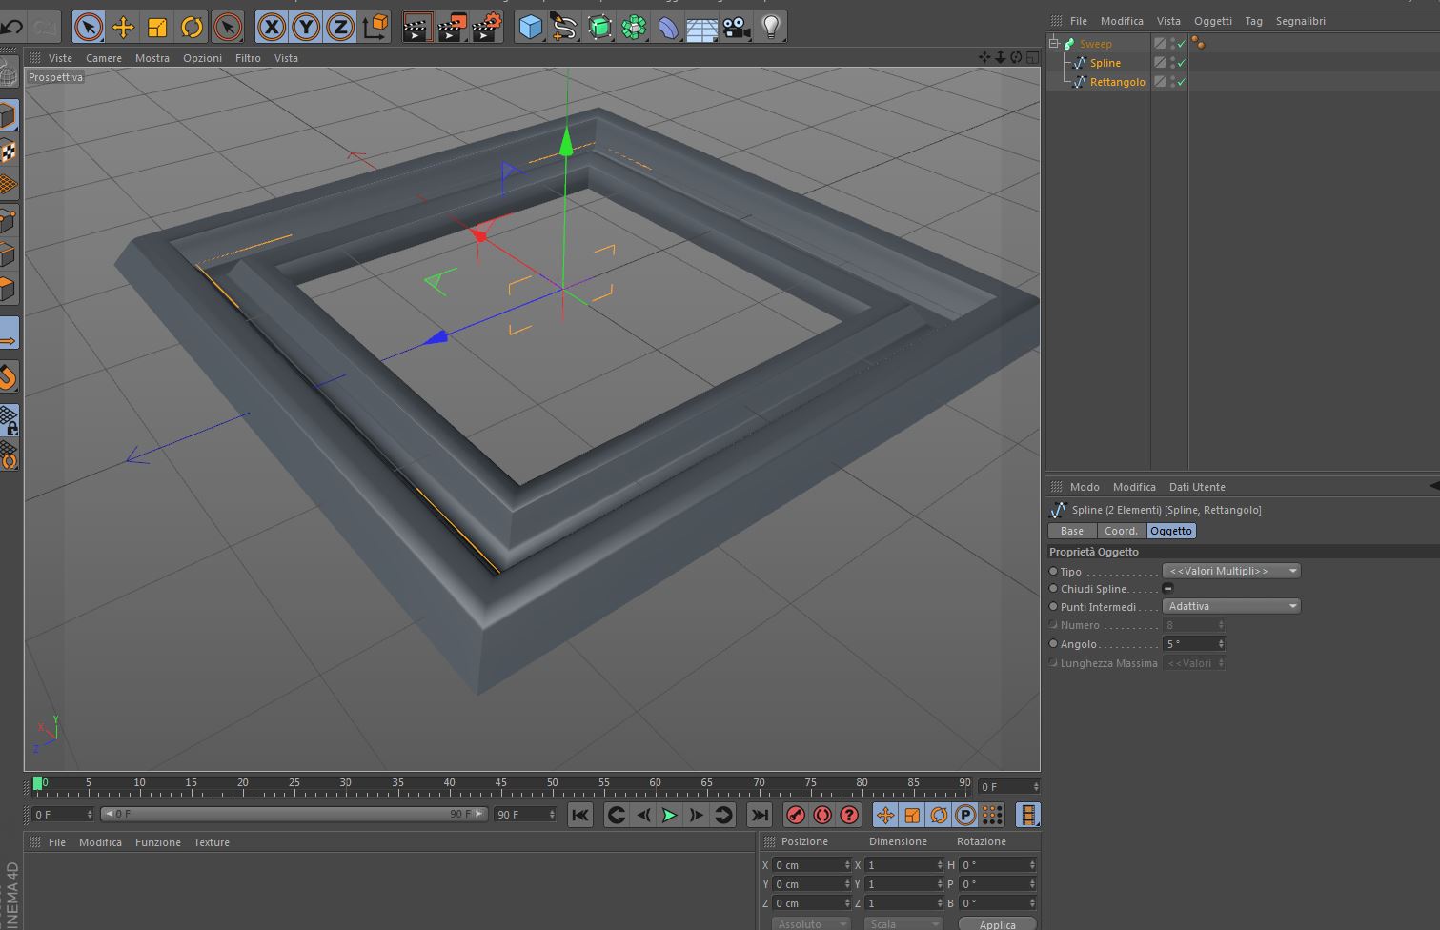The image size is (1440, 930).
Task: Activate the Live Selection arrow tool
Action: click(x=89, y=28)
